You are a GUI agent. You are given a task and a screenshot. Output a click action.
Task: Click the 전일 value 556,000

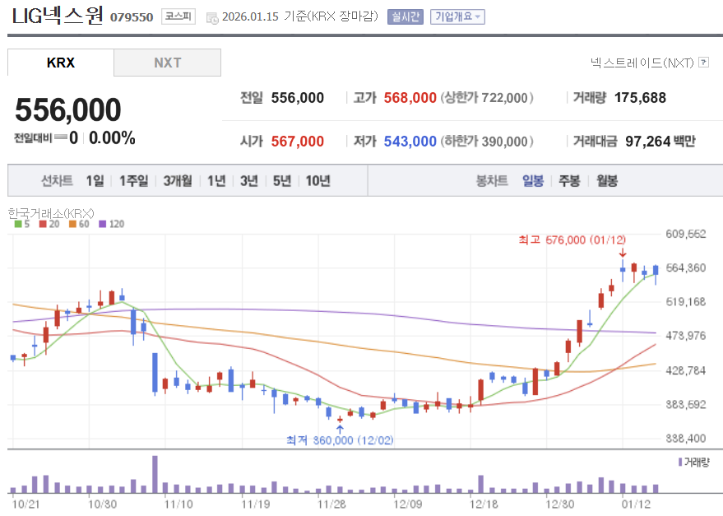click(298, 97)
